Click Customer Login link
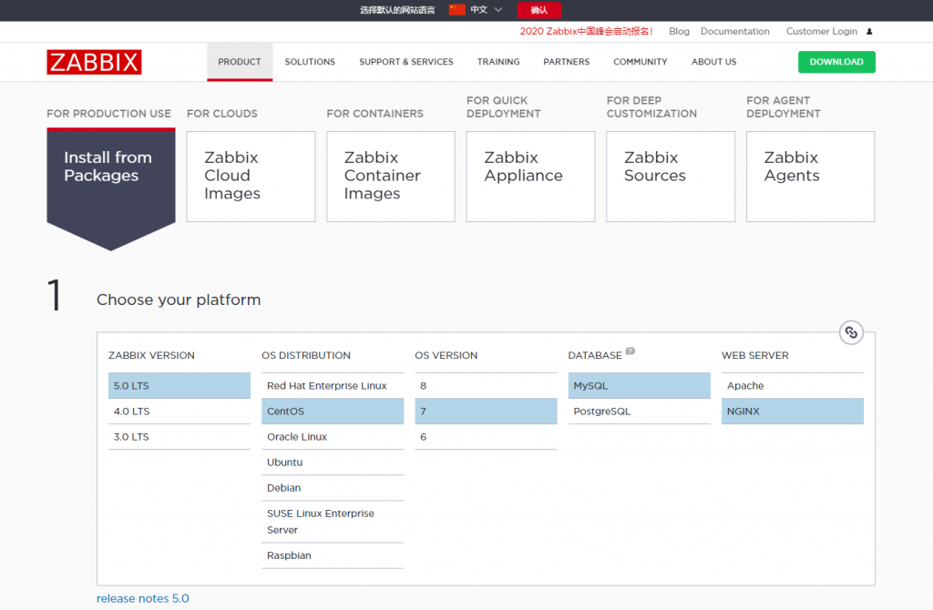Image resolution: width=933 pixels, height=610 pixels. pyautogui.click(x=822, y=32)
